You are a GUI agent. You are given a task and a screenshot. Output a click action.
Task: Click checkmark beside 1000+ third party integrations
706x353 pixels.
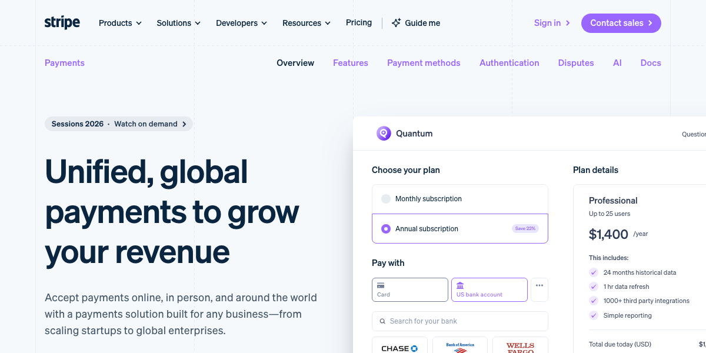(594, 301)
